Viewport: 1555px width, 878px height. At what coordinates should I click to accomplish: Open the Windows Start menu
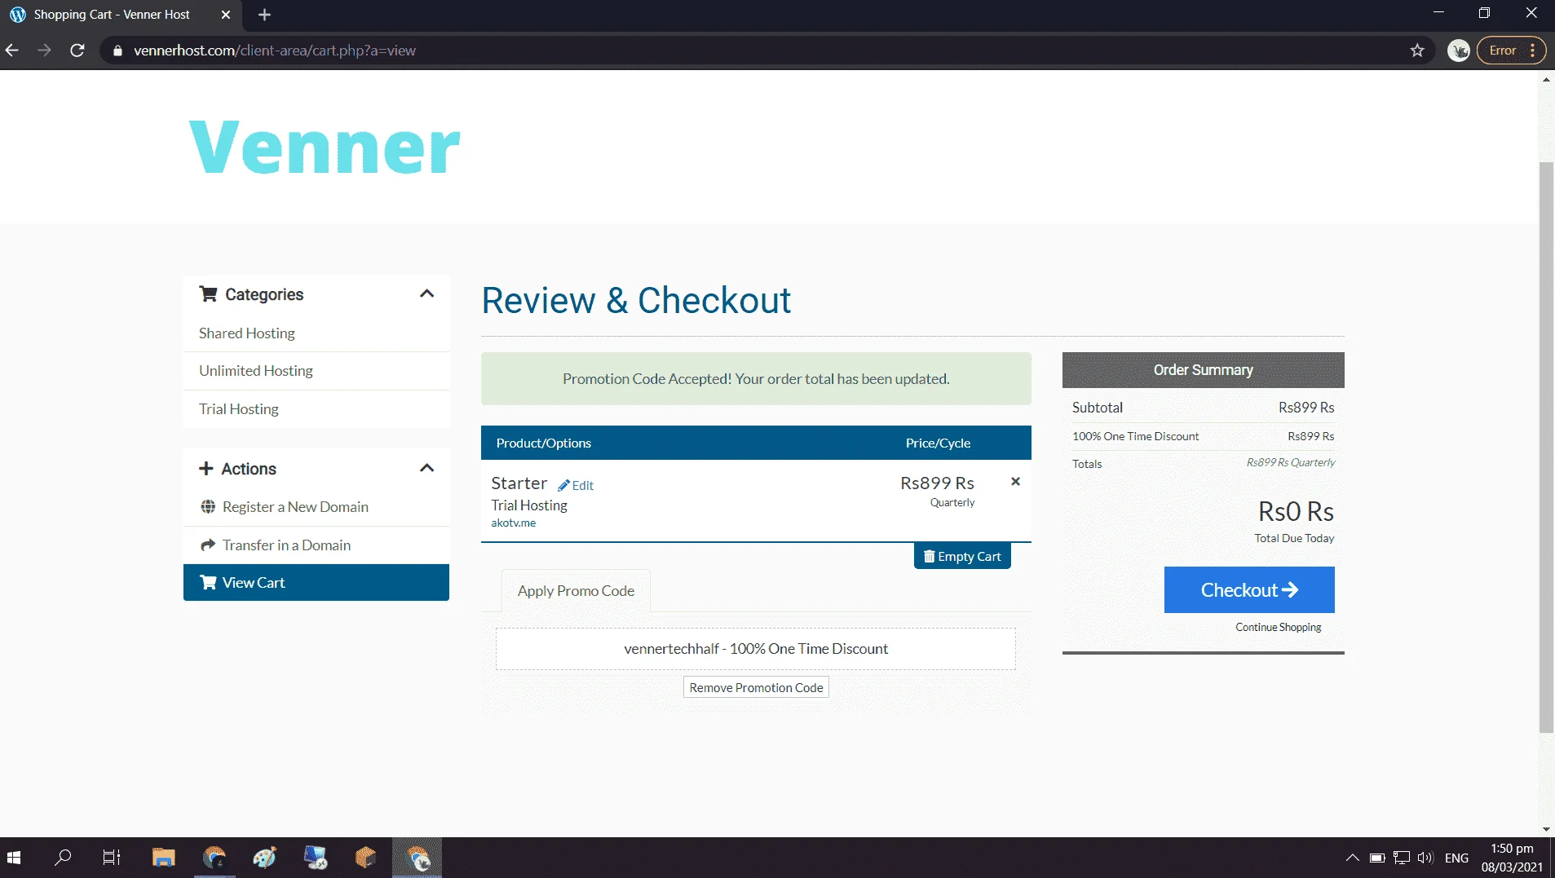[x=14, y=858]
